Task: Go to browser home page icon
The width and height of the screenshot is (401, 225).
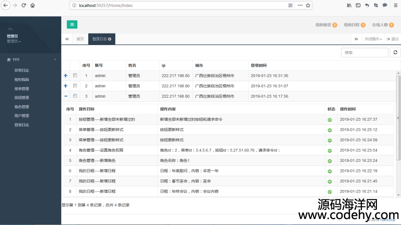Action: pos(33,5)
